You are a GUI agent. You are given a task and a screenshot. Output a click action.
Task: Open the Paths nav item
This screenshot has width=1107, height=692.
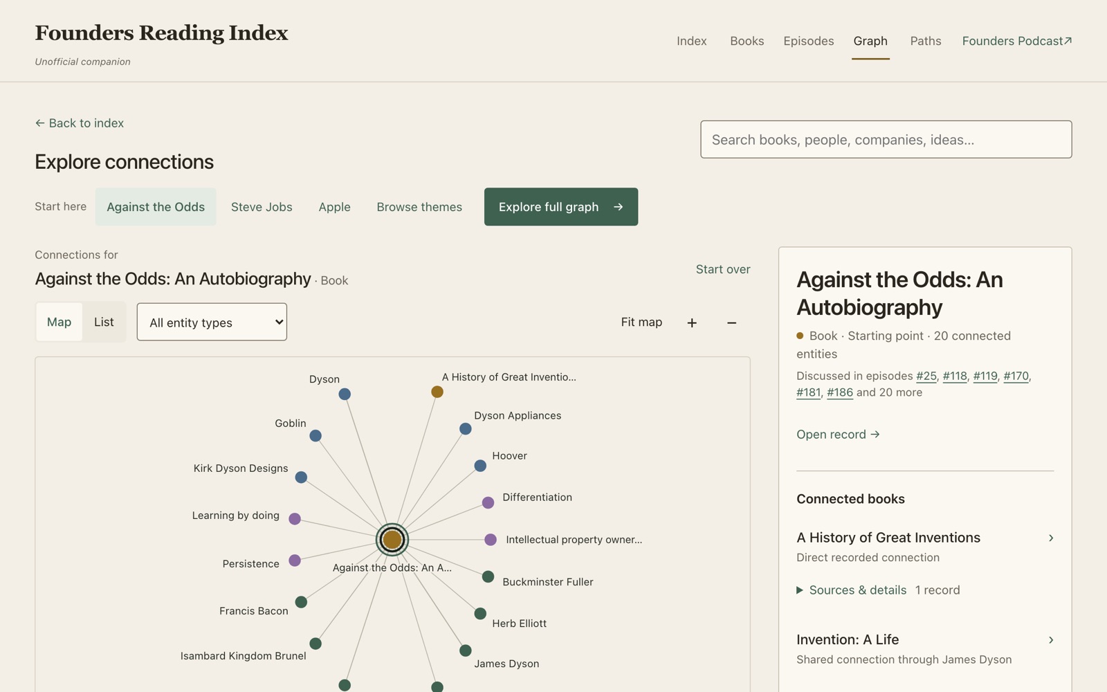click(x=926, y=41)
